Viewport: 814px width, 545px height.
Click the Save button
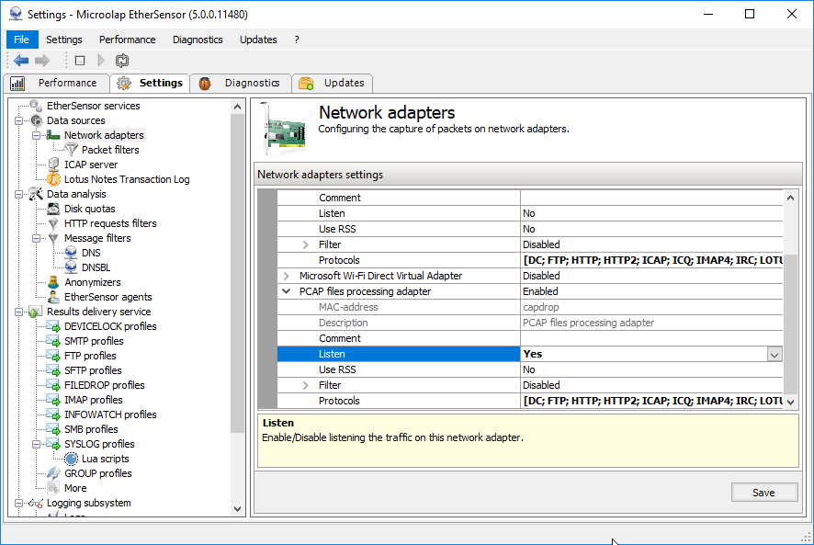[x=763, y=493]
